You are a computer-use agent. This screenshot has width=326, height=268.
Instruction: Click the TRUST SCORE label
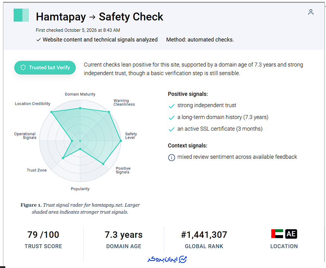point(43,246)
